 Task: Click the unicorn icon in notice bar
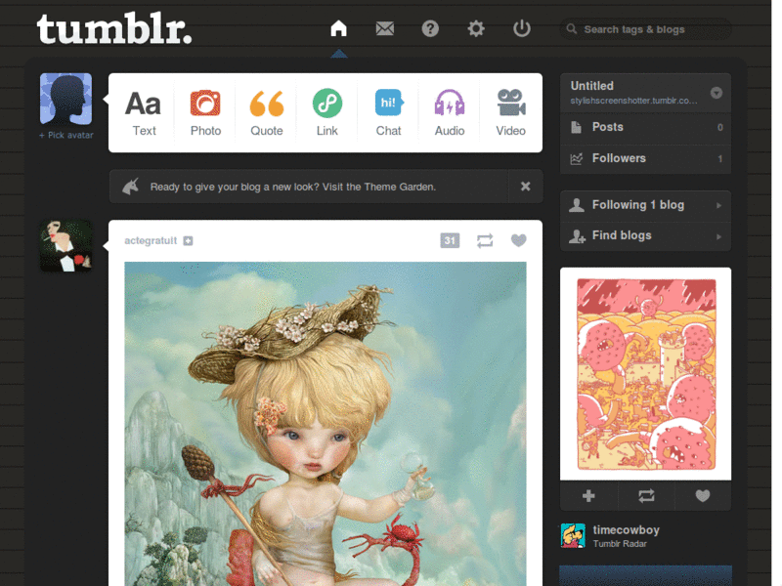131,187
